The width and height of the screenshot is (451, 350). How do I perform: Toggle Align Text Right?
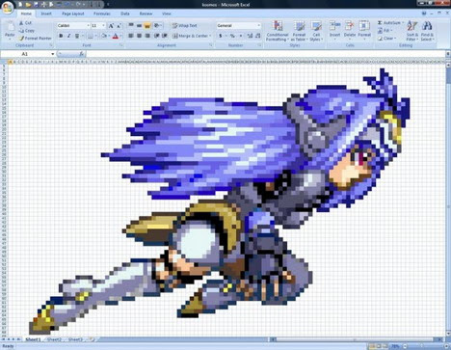click(x=147, y=36)
